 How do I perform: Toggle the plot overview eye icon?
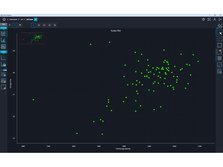[219, 51]
